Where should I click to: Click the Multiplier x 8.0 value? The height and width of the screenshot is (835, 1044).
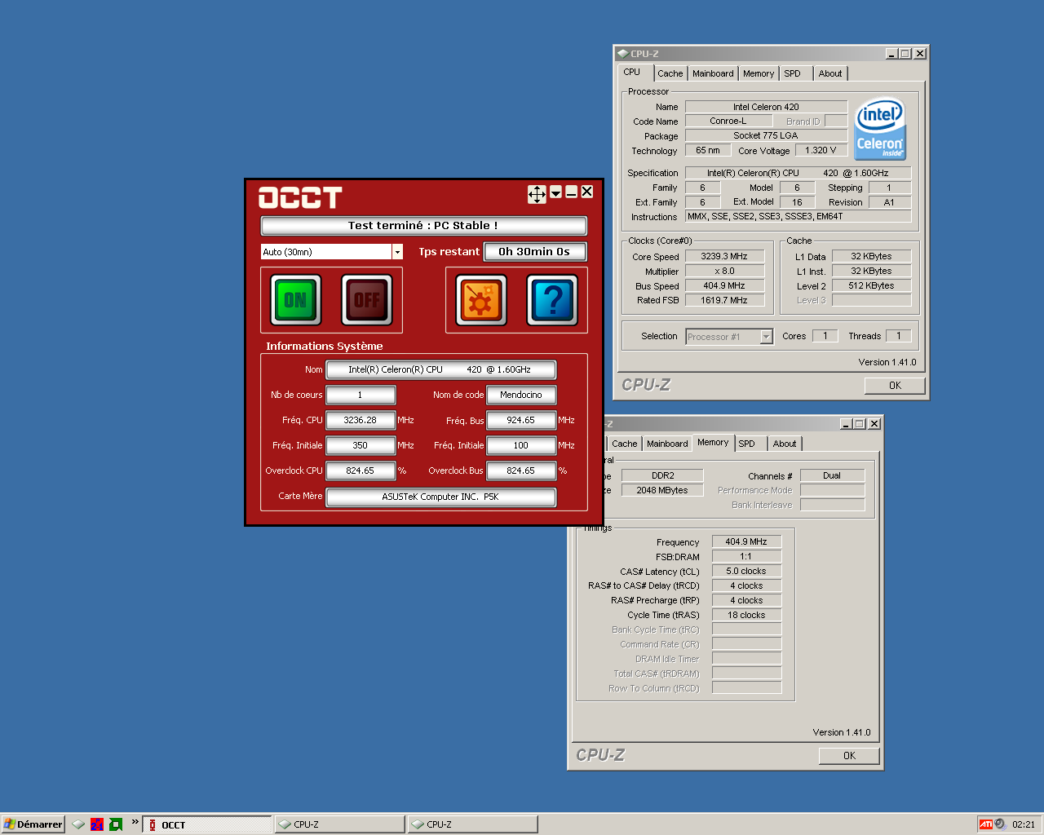coord(724,271)
